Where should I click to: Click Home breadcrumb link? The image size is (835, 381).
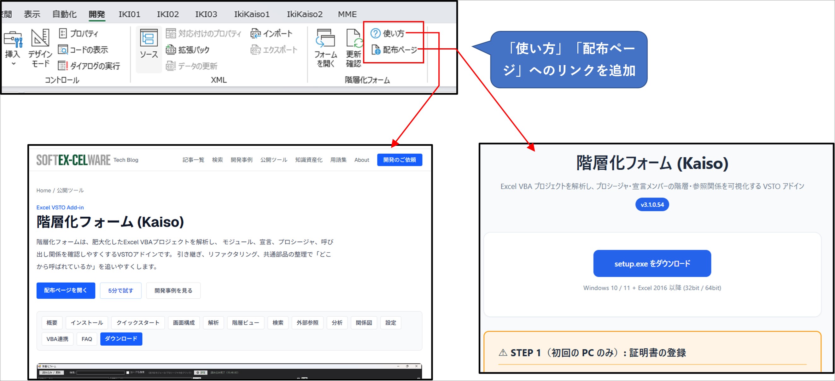pos(44,190)
